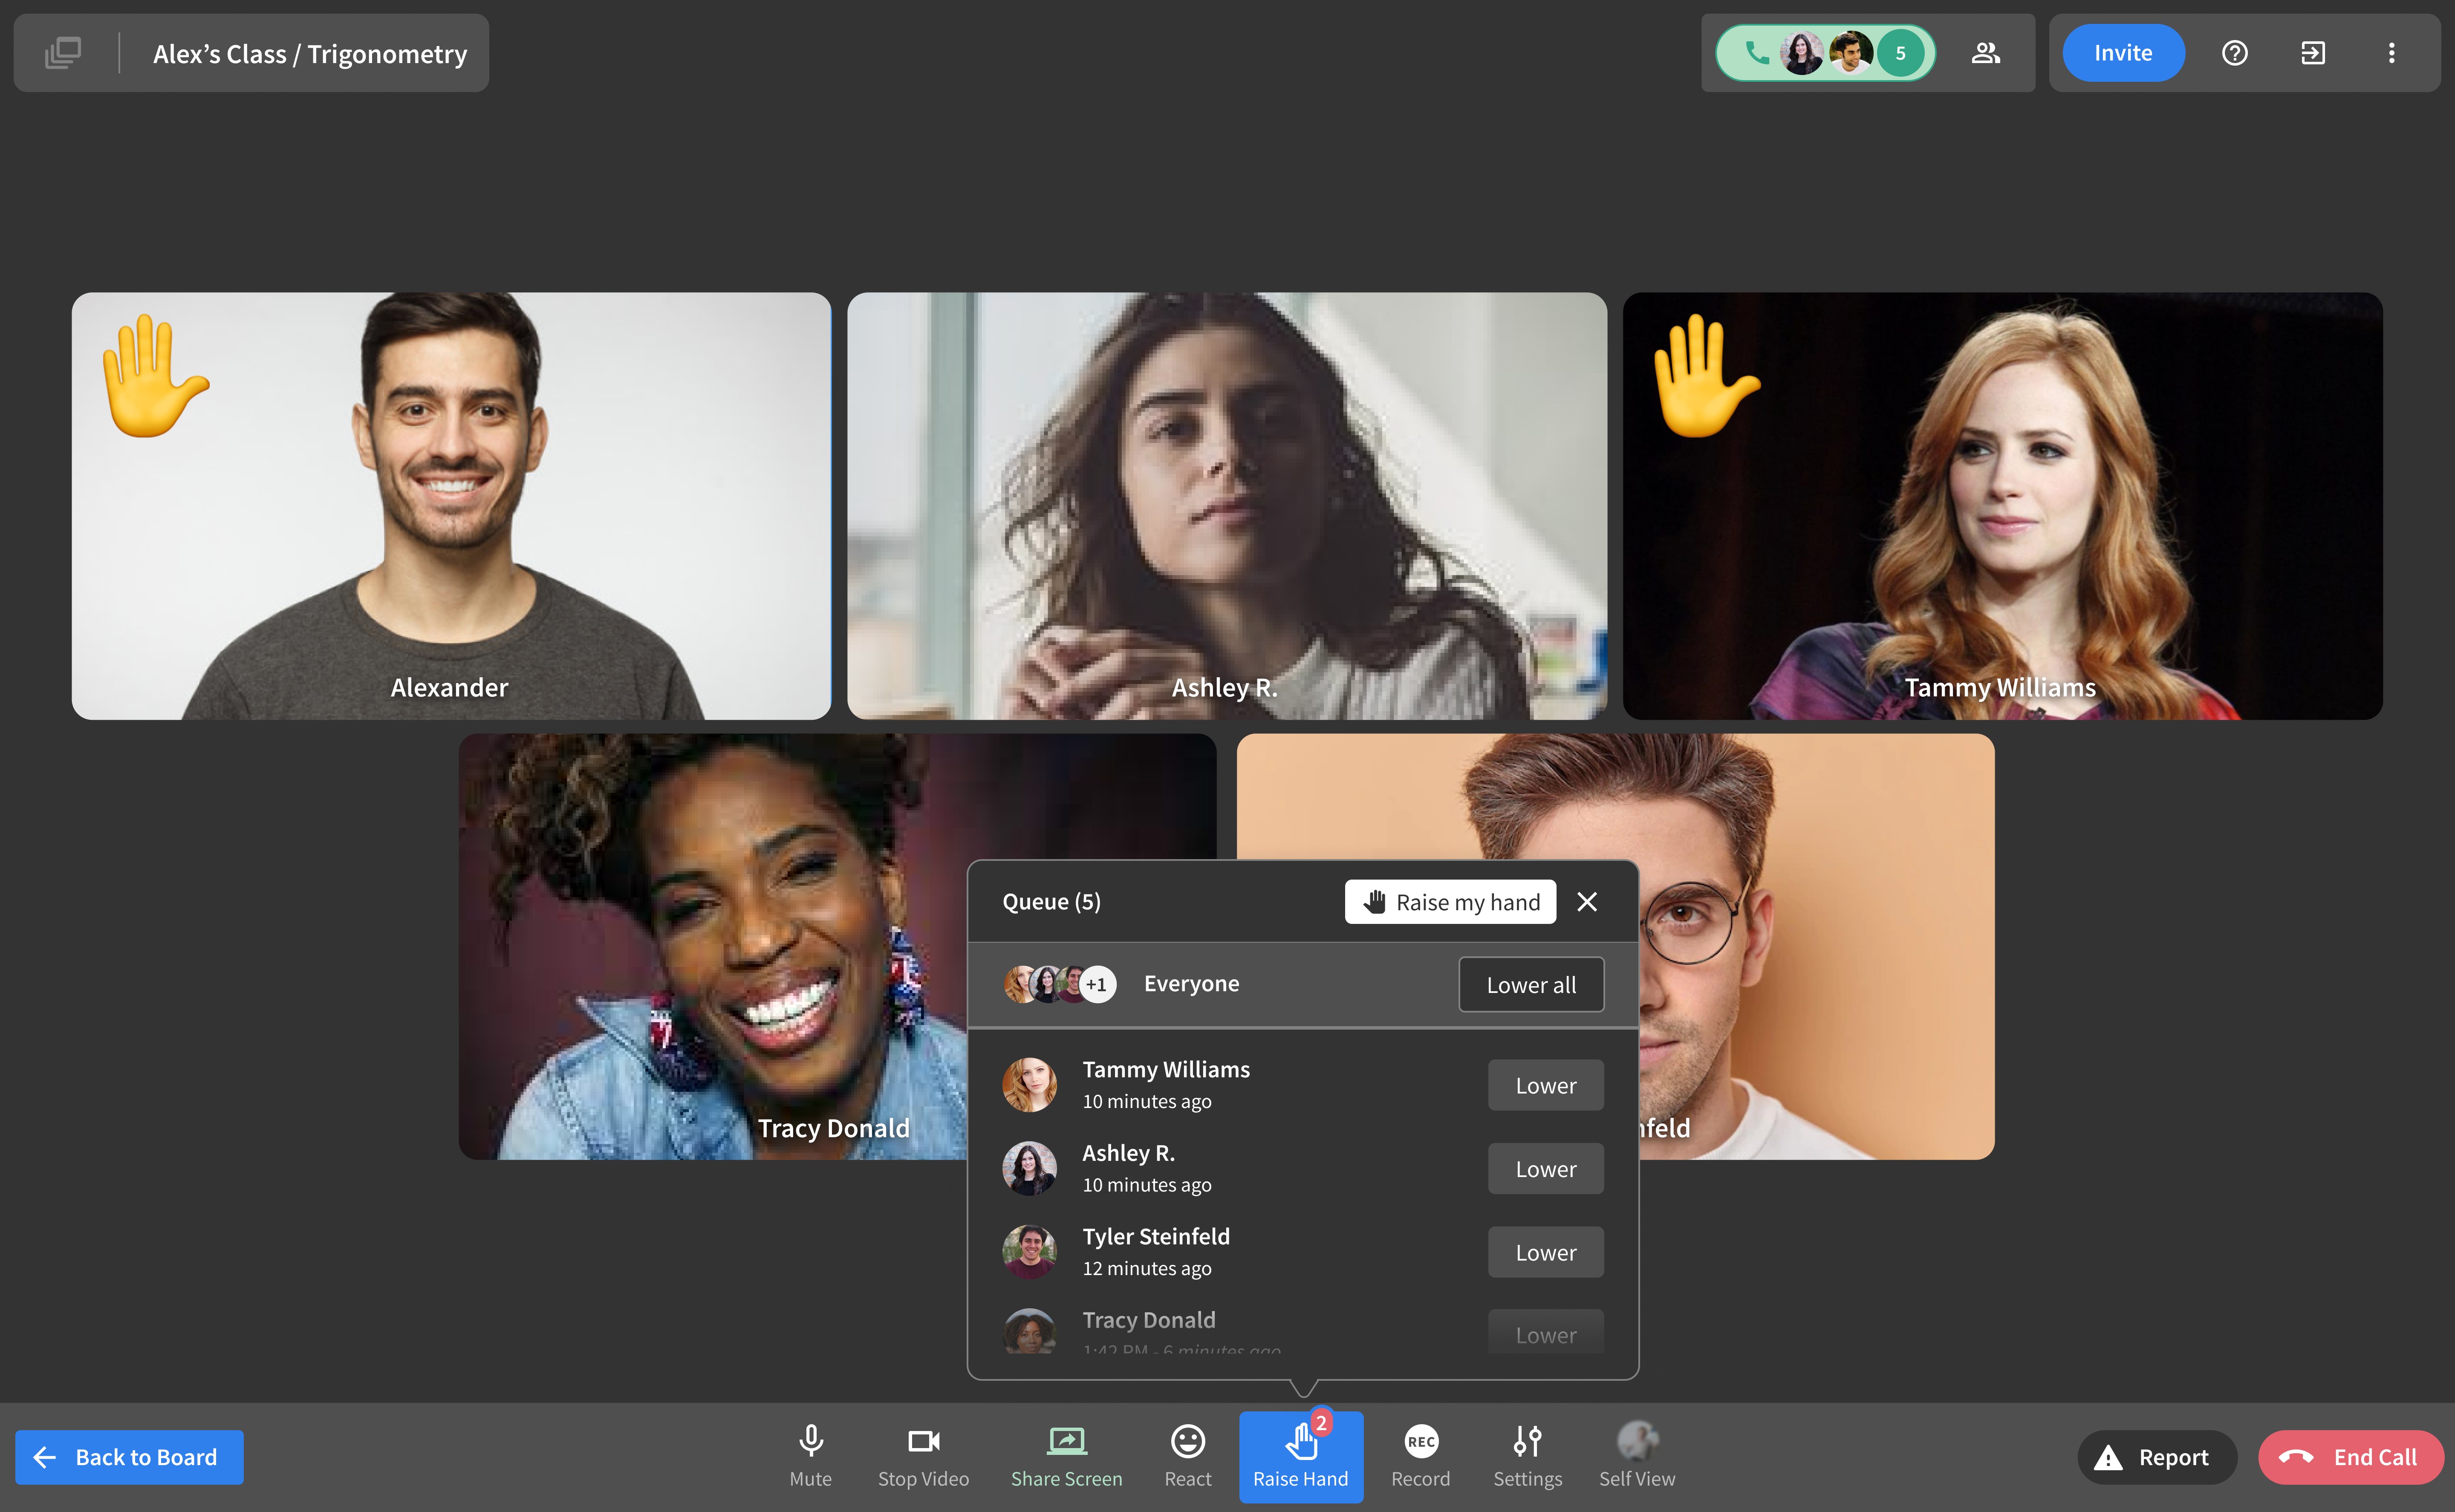Select Ashley R.'s video tile
The width and height of the screenshot is (2455, 1512).
1227,506
